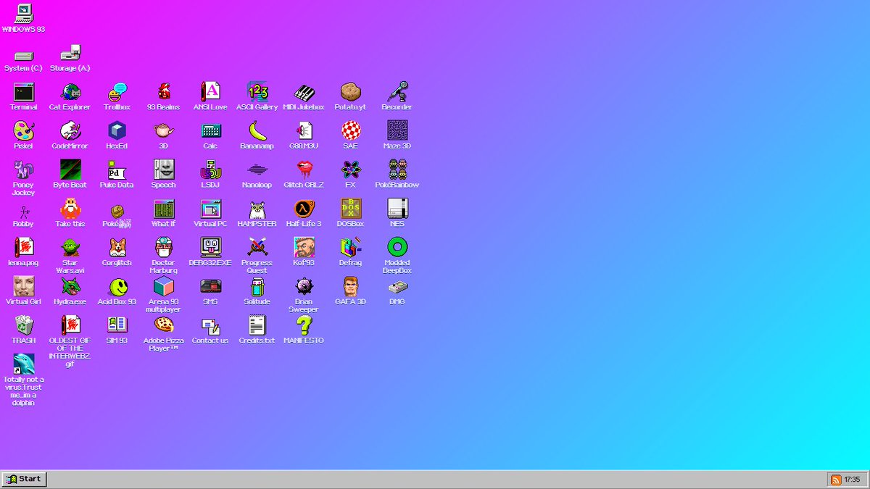Launch the SAE checkered ball icon
The width and height of the screenshot is (870, 489).
click(351, 130)
